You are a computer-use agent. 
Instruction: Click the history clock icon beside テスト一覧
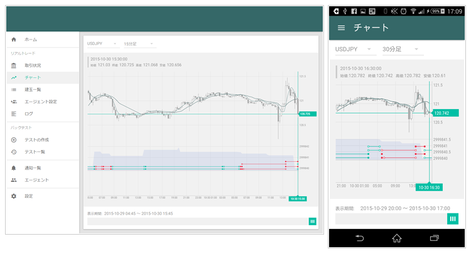[14, 152]
